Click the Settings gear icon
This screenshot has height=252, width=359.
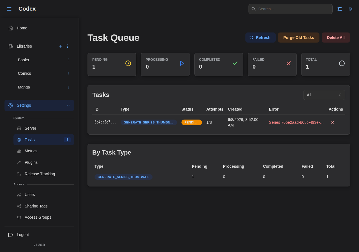click(x=11, y=105)
